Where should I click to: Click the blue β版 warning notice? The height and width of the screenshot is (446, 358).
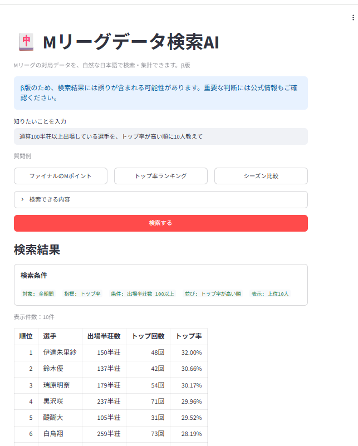click(161, 93)
